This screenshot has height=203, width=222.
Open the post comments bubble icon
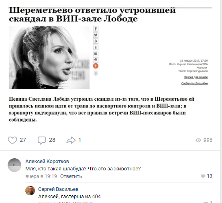(x=42, y=140)
